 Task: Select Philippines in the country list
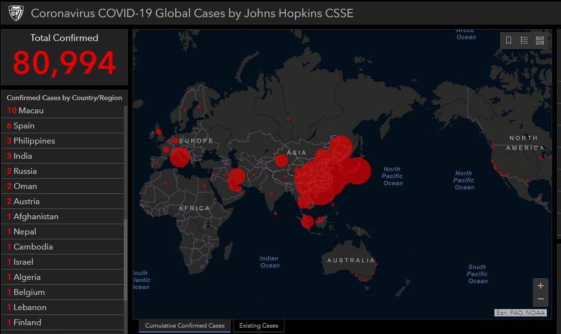[63, 141]
